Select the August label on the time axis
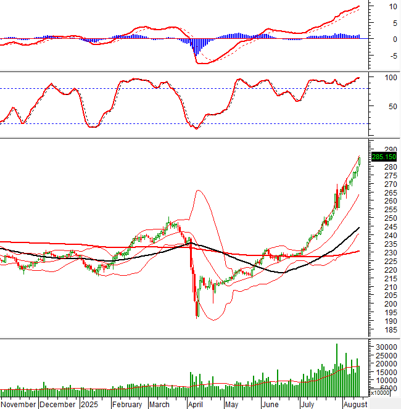Image resolution: width=401 pixels, height=409 pixels. [355, 404]
